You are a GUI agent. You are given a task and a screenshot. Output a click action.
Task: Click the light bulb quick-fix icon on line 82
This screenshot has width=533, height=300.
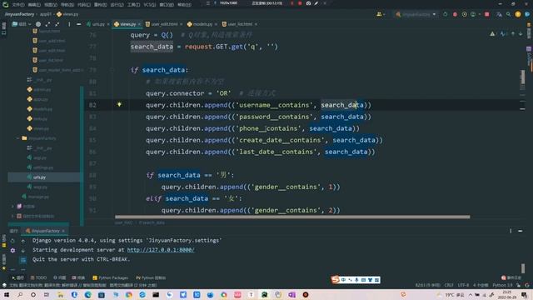(119, 104)
